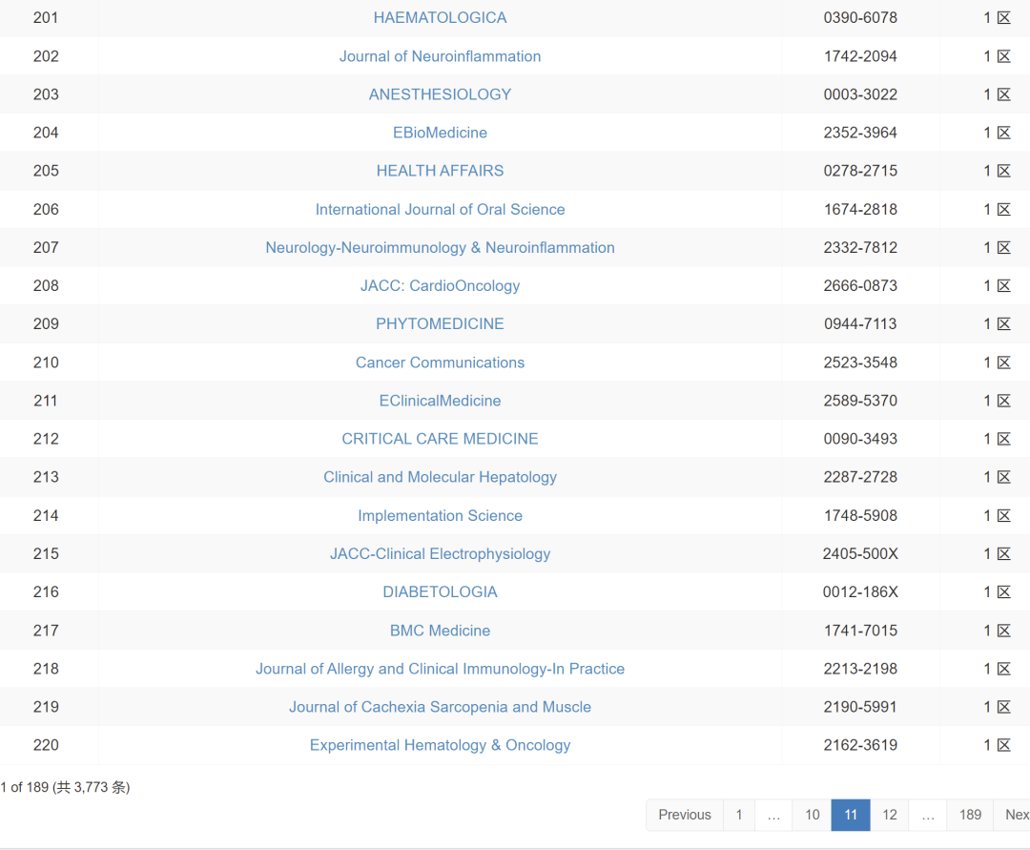Screen dimensions: 1030x850
Task: Select ISSN value 2589-5370
Action: pyautogui.click(x=860, y=401)
